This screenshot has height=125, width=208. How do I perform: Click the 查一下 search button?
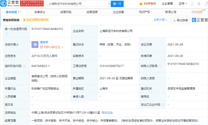[117, 4]
